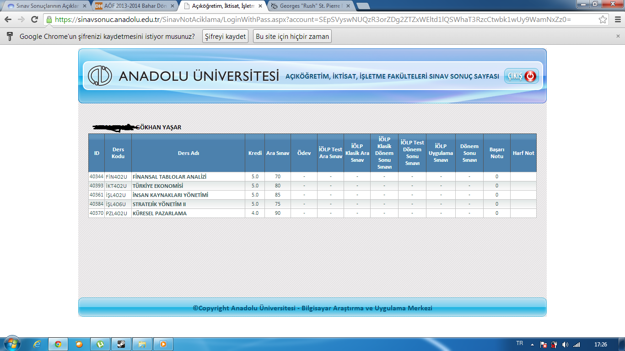Click FİNANSAL TABLOLAR ANALİZİ course name
625x351 pixels.
coord(169,176)
